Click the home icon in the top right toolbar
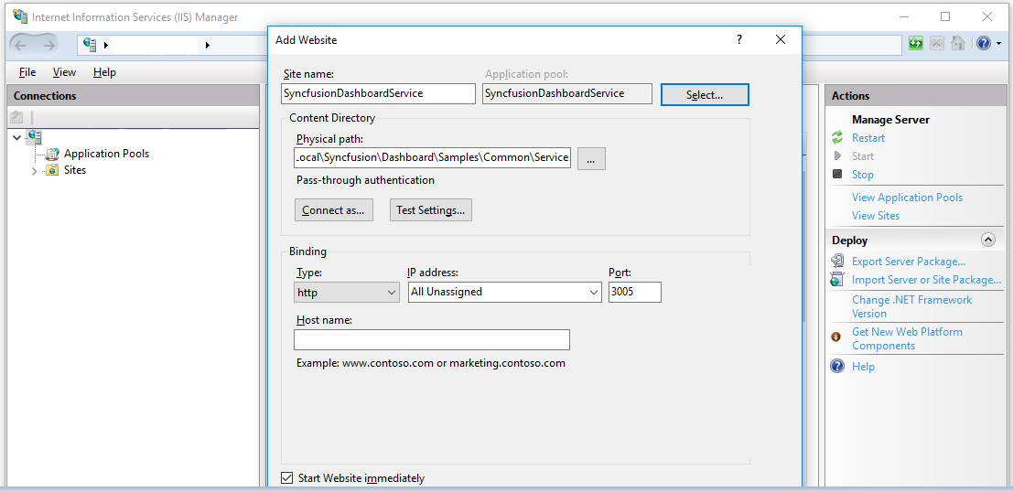The height and width of the screenshot is (492, 1013). [958, 43]
